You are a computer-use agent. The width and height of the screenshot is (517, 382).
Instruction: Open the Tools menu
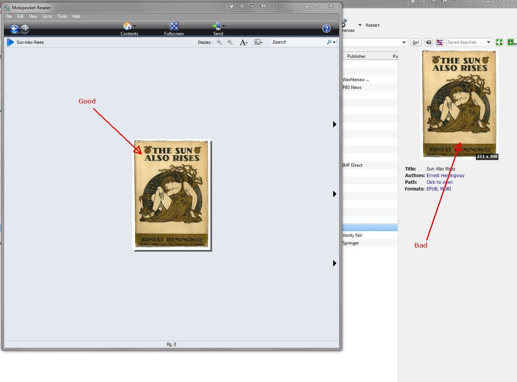coord(62,16)
